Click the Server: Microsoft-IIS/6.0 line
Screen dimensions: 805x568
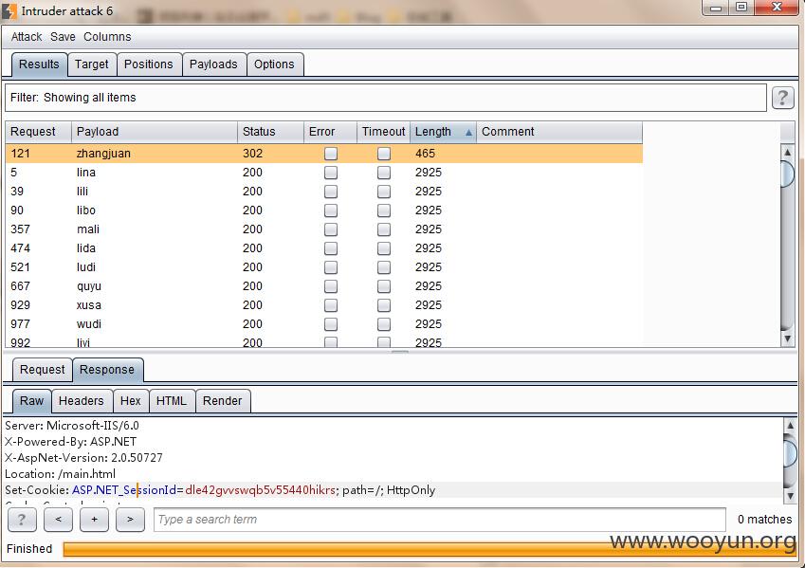72,426
